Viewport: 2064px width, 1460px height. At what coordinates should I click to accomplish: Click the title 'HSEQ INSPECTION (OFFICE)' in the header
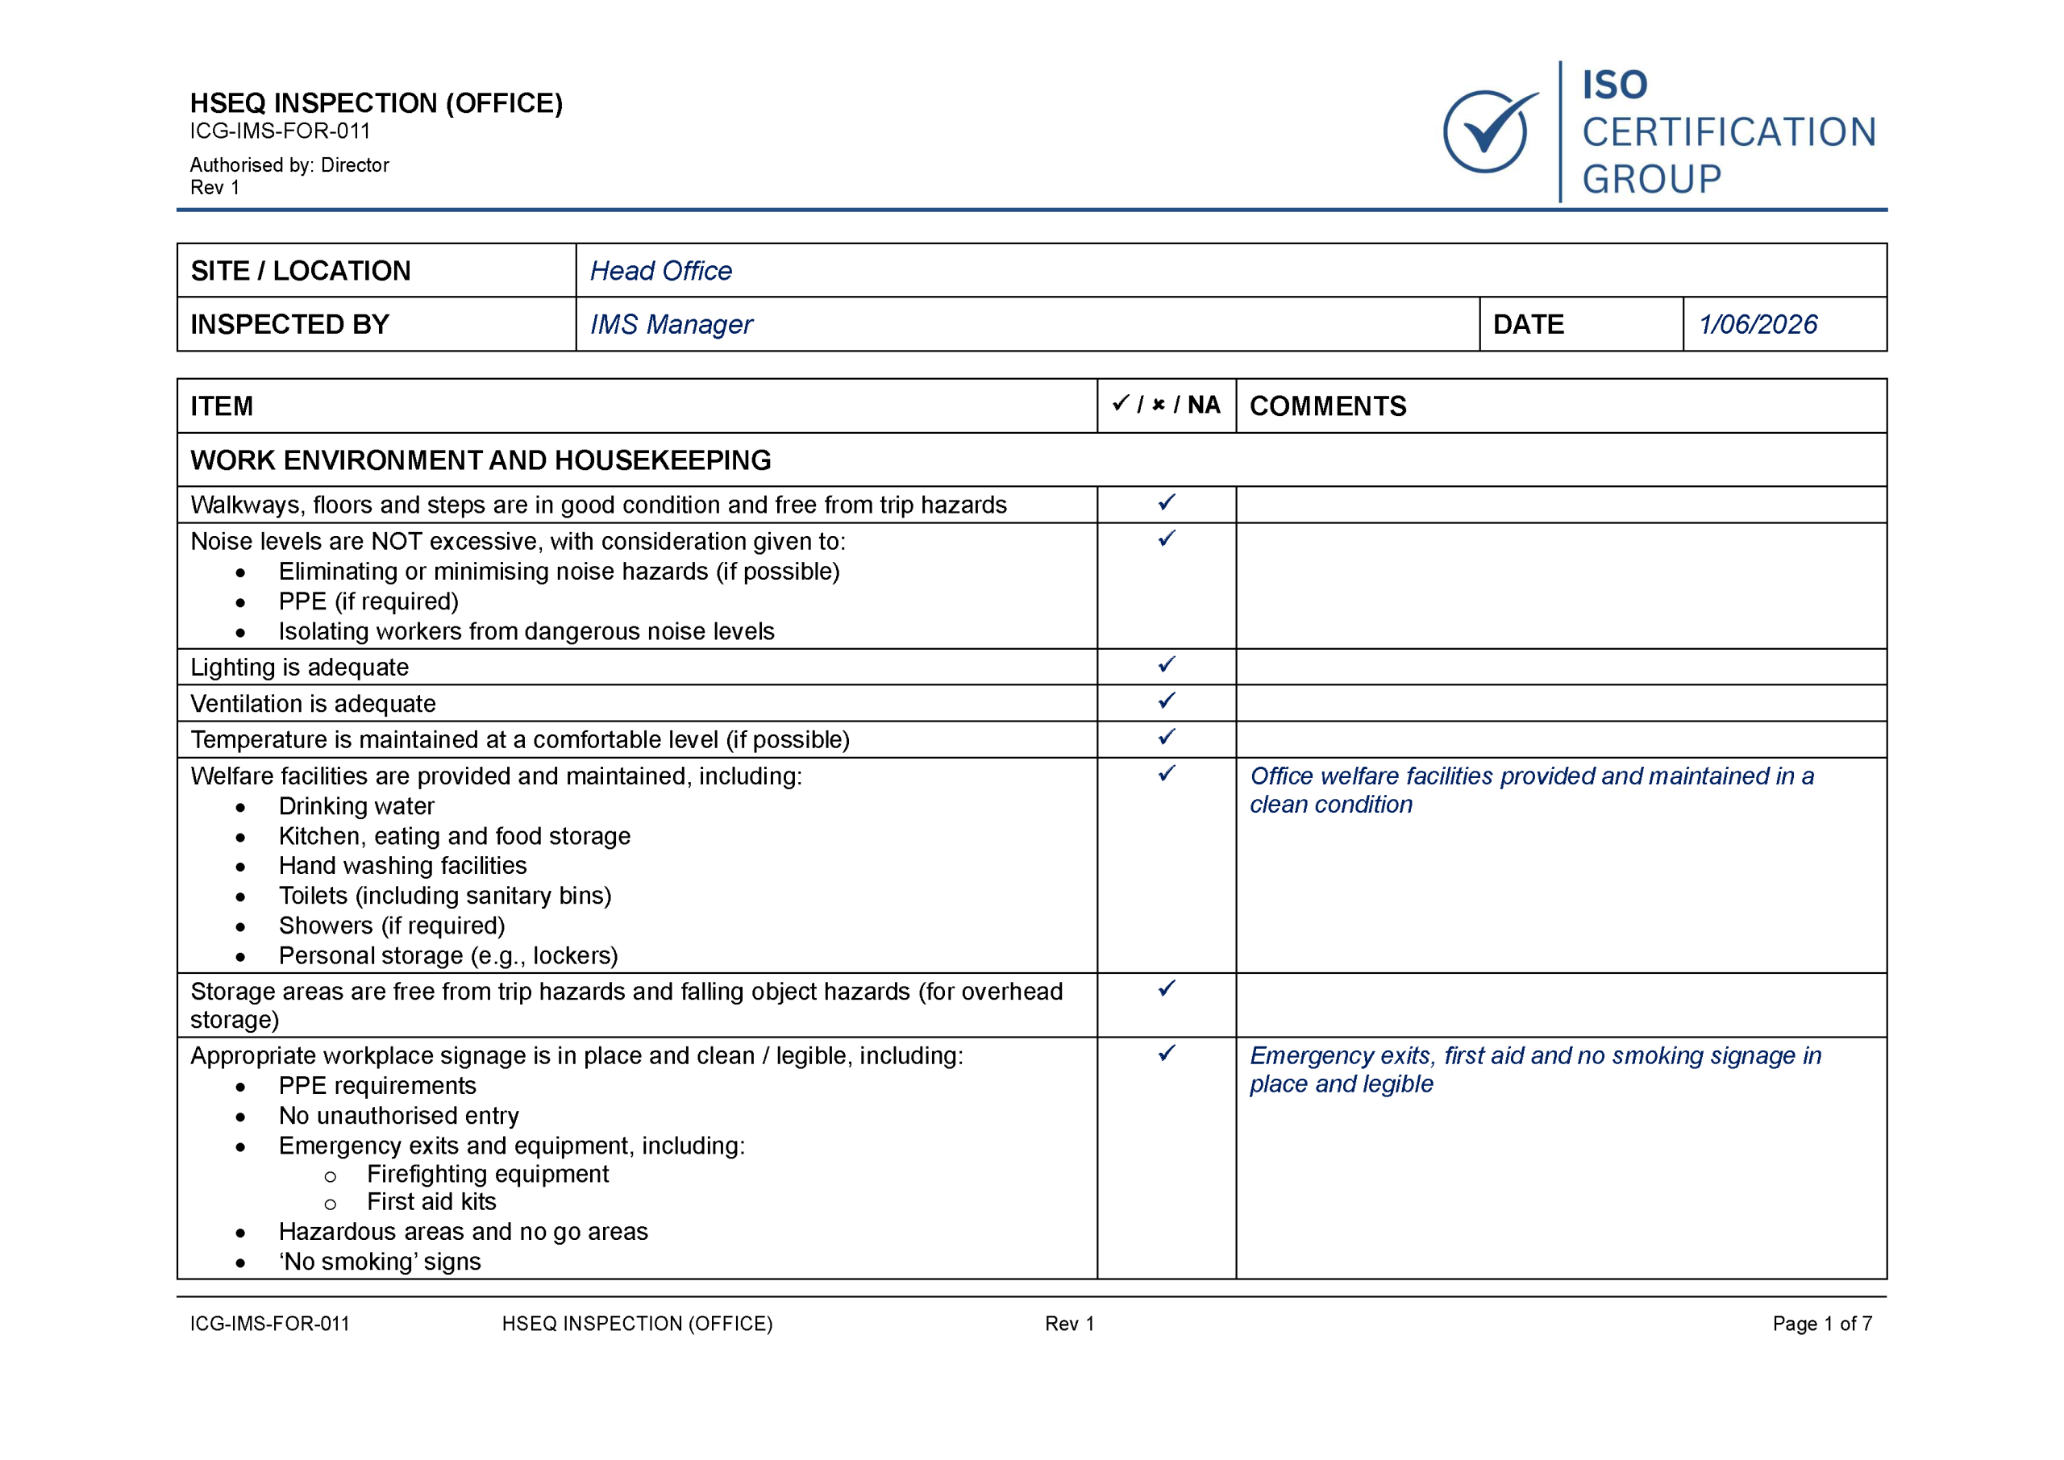pos(376,103)
